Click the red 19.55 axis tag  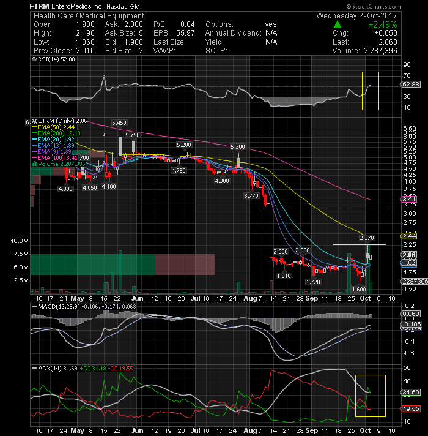[411, 409]
